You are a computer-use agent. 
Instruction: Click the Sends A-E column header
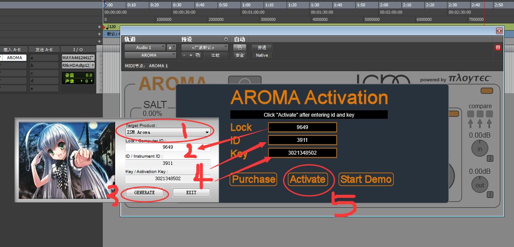[44, 49]
